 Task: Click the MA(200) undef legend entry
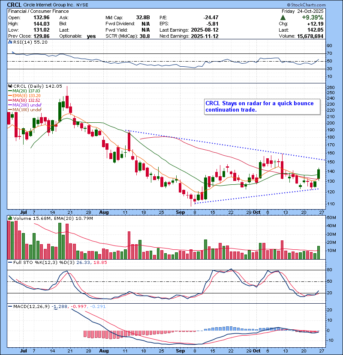(25, 105)
